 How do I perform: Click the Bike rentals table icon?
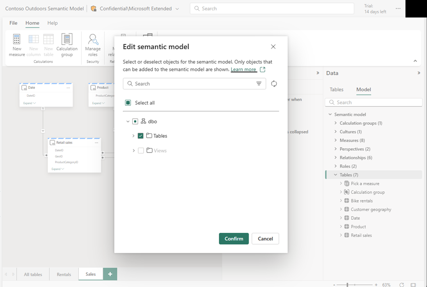pyautogui.click(x=347, y=201)
